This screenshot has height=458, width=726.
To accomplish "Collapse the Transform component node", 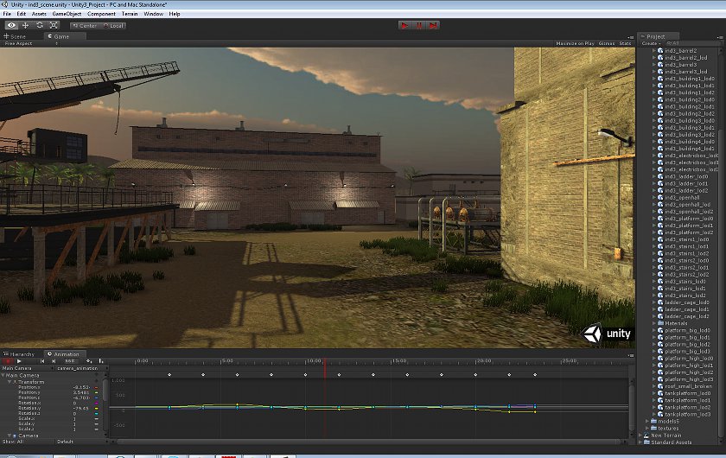I will pos(10,382).
